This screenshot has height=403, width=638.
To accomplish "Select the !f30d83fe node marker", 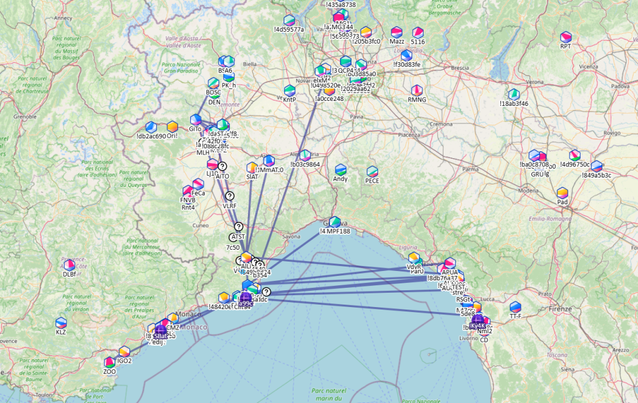I will pos(407,55).
